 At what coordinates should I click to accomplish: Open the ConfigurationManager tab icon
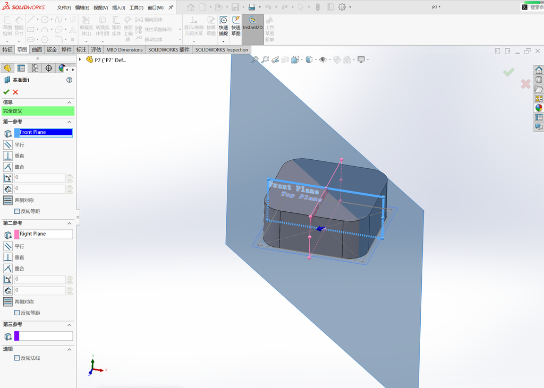(35, 68)
